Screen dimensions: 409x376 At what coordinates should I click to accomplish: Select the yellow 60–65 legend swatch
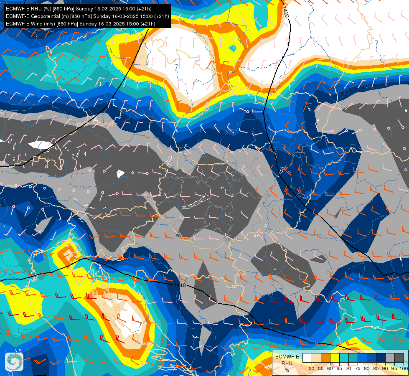pos(335,358)
